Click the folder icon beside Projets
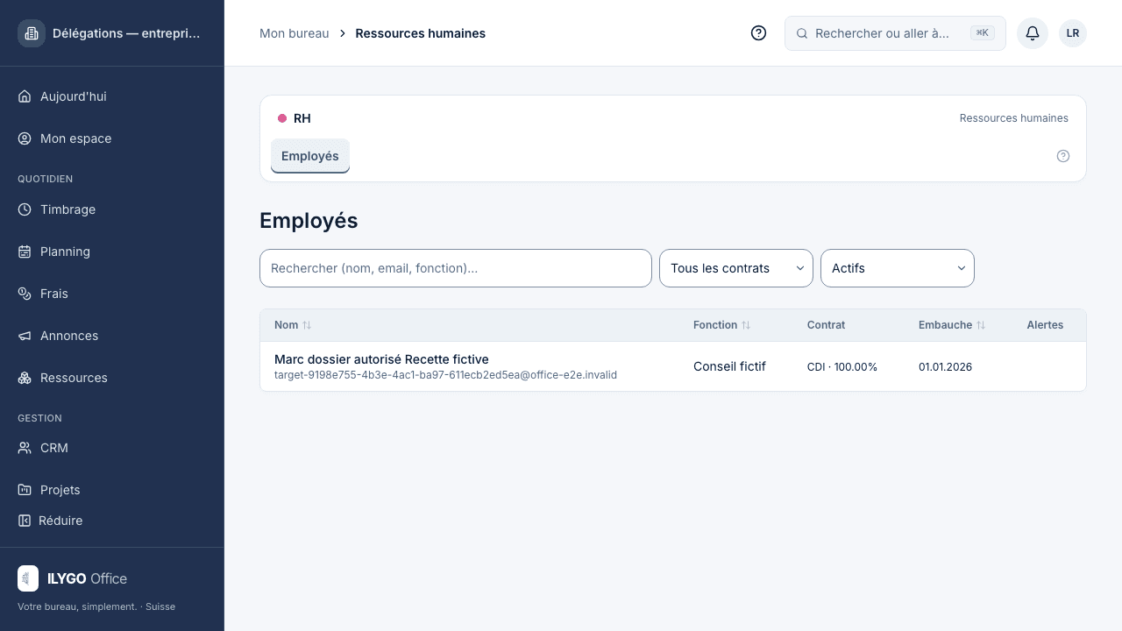This screenshot has width=1122, height=631. pyautogui.click(x=25, y=490)
